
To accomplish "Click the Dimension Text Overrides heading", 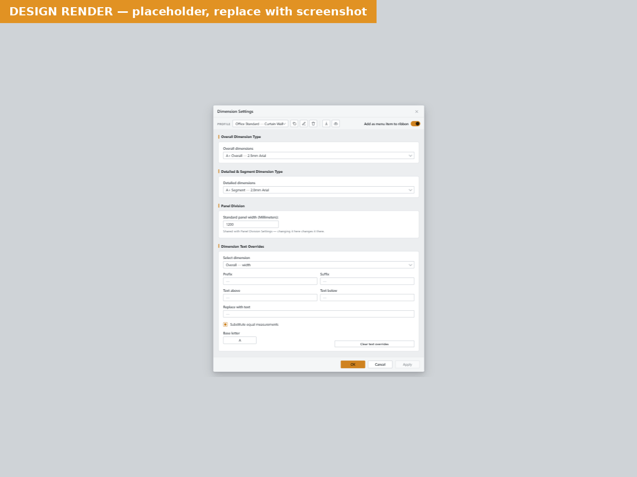I will [242, 246].
